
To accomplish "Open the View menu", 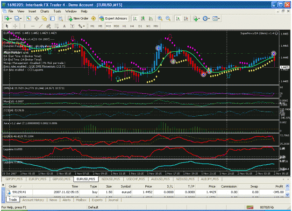I will click(21, 11).
